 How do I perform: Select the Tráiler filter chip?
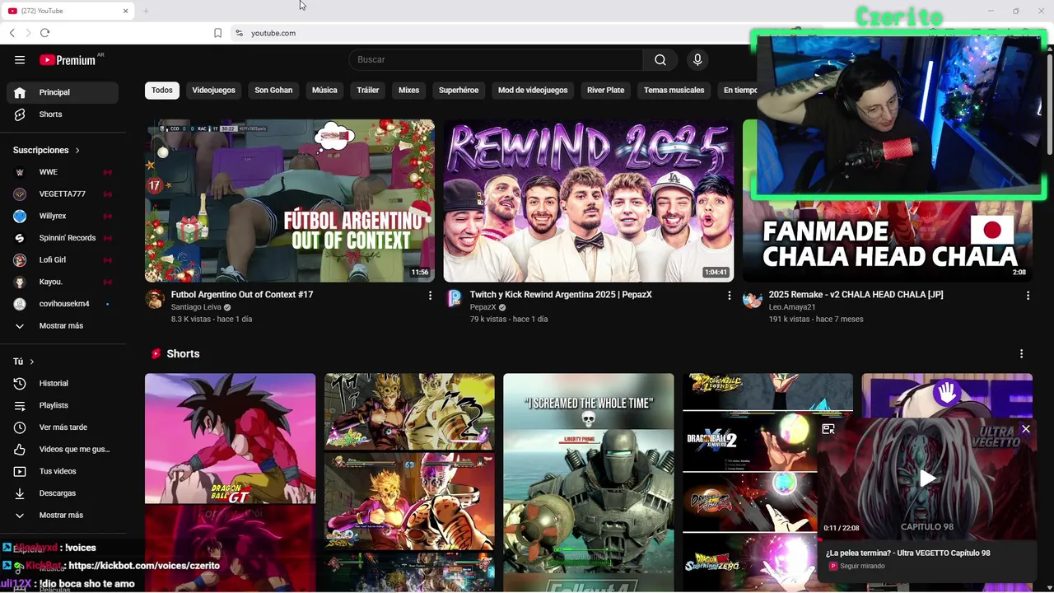[367, 90]
